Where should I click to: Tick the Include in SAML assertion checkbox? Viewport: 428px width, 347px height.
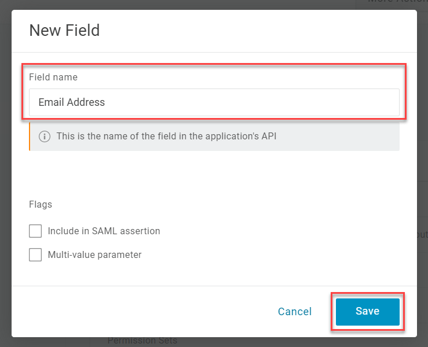coord(35,231)
